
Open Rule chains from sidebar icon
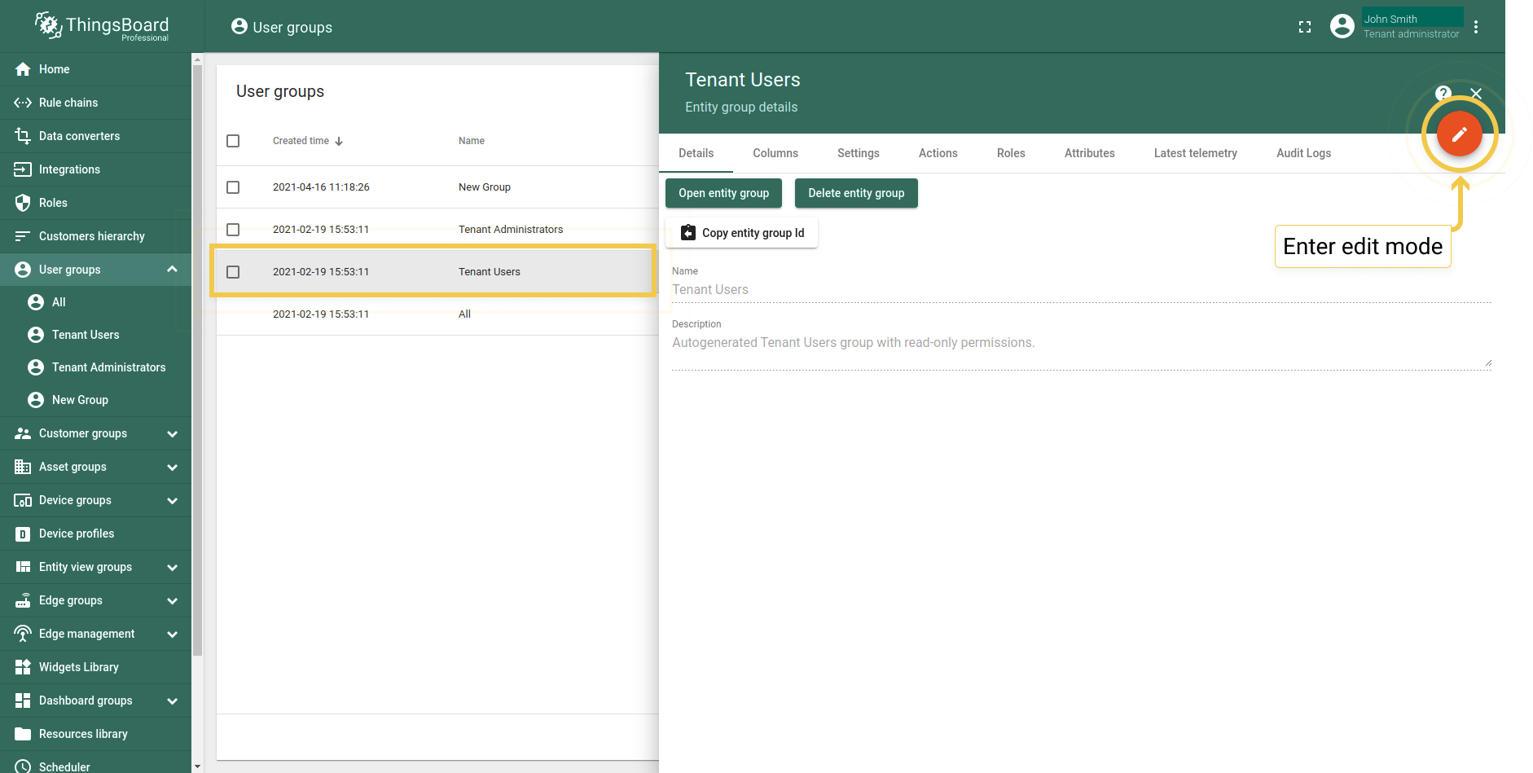pyautogui.click(x=23, y=103)
